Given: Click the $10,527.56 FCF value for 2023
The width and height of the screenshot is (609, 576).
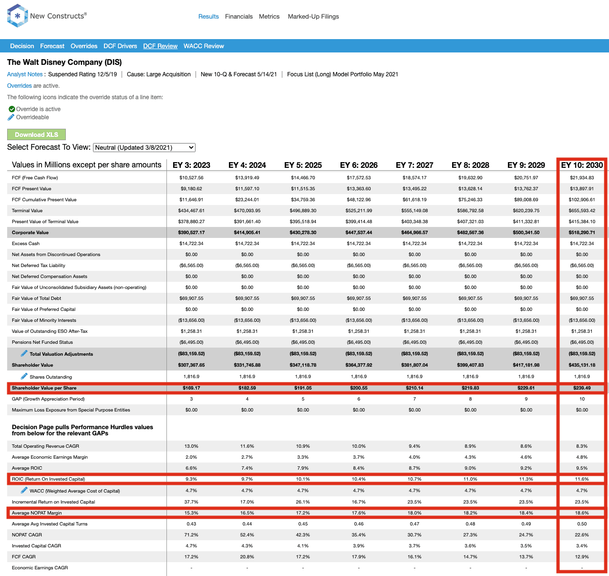Looking at the screenshot, I should pos(191,178).
